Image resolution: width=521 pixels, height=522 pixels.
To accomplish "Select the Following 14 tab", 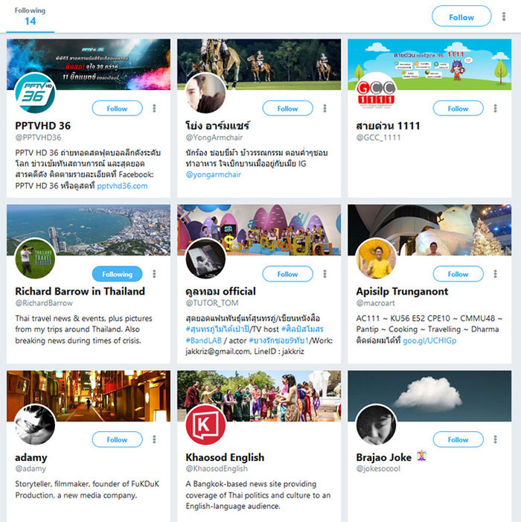I will point(30,16).
